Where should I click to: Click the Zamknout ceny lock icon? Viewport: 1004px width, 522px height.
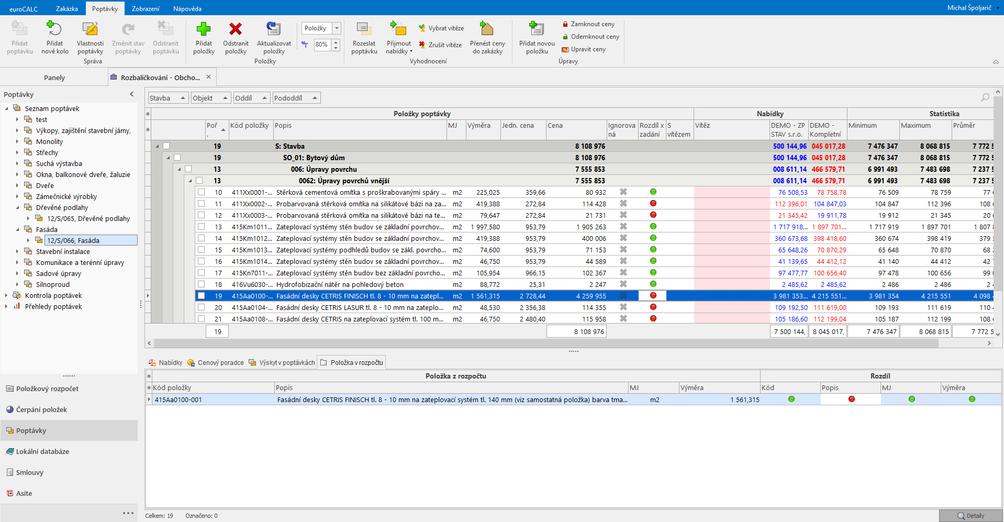click(x=565, y=24)
